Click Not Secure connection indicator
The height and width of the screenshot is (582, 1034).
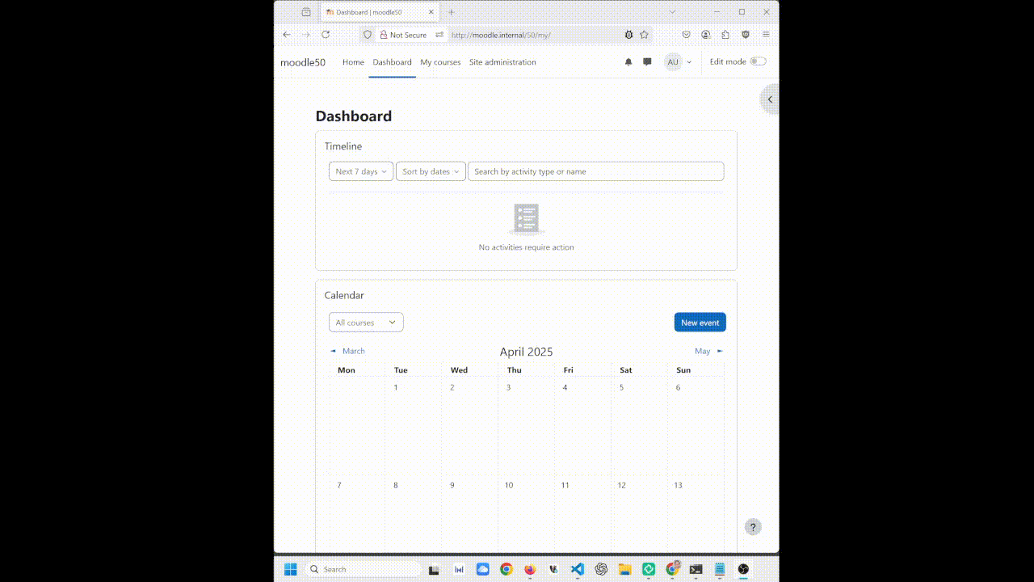[401, 35]
